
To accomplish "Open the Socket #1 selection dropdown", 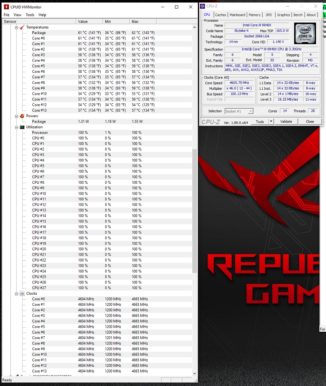I will click(250, 111).
